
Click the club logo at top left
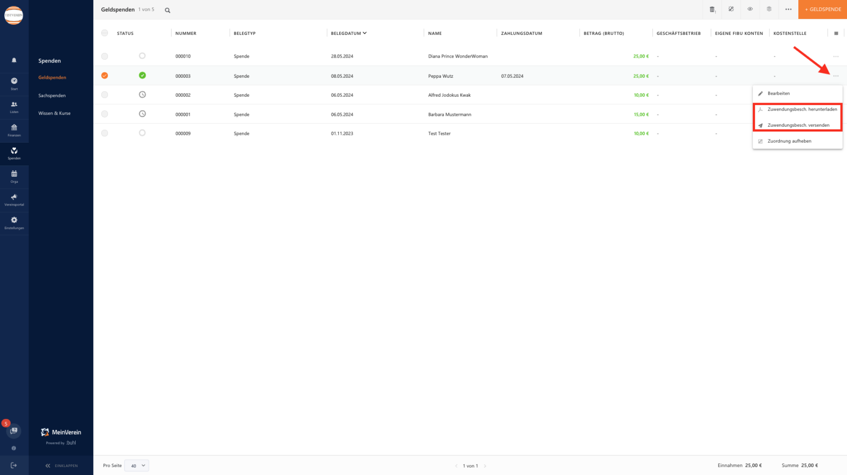click(x=14, y=15)
